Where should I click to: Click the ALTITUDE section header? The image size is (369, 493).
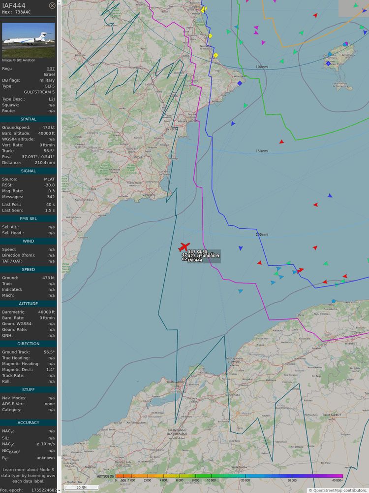[28, 304]
